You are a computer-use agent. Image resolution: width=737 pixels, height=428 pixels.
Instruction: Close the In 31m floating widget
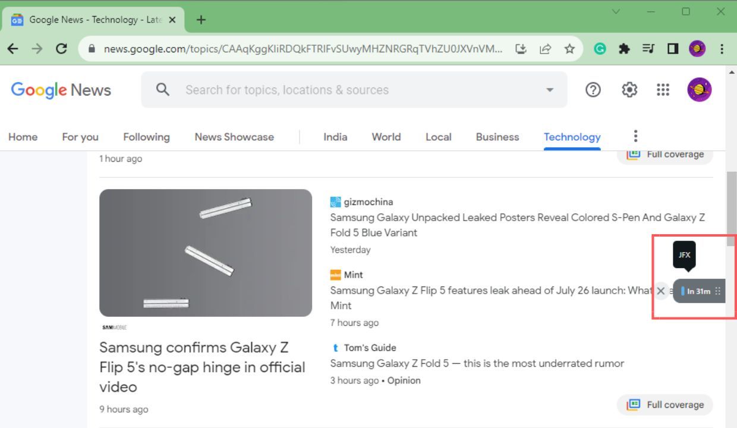point(660,291)
